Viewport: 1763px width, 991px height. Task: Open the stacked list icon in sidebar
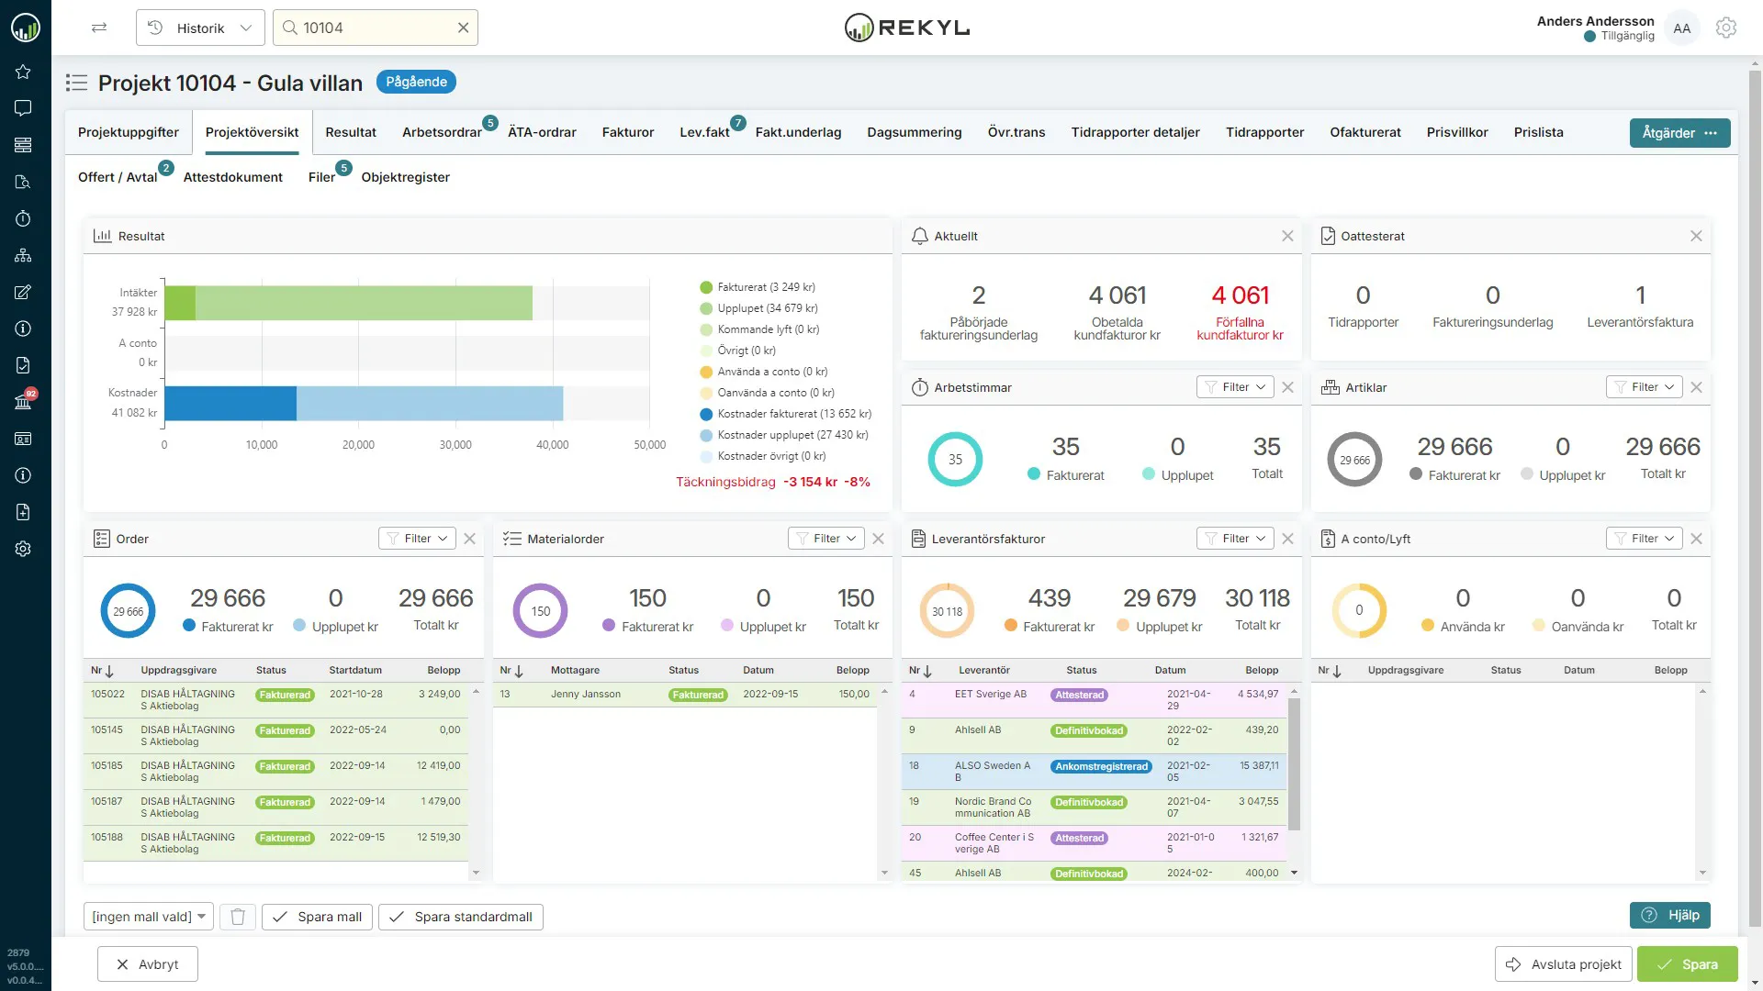(x=23, y=145)
